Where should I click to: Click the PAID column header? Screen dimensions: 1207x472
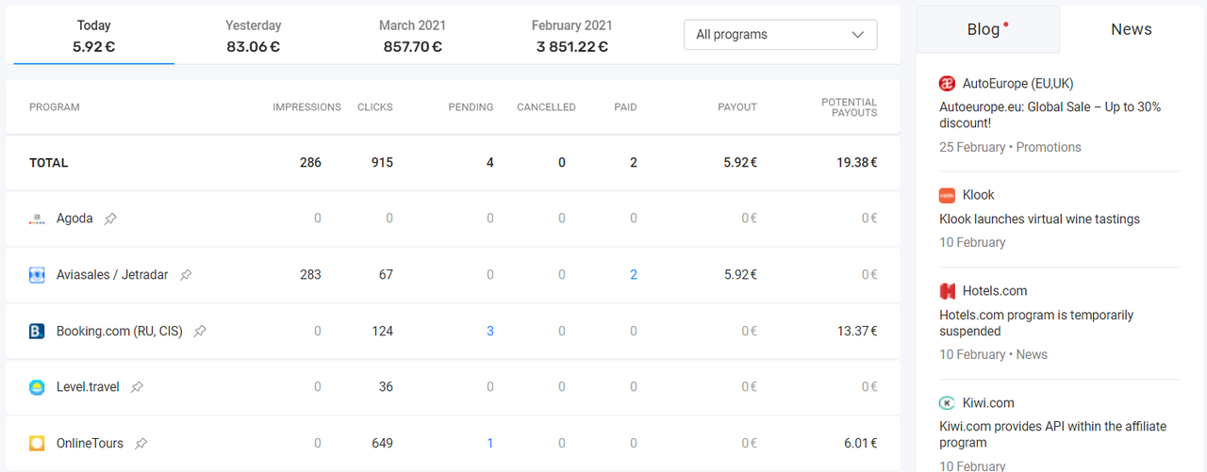[625, 107]
